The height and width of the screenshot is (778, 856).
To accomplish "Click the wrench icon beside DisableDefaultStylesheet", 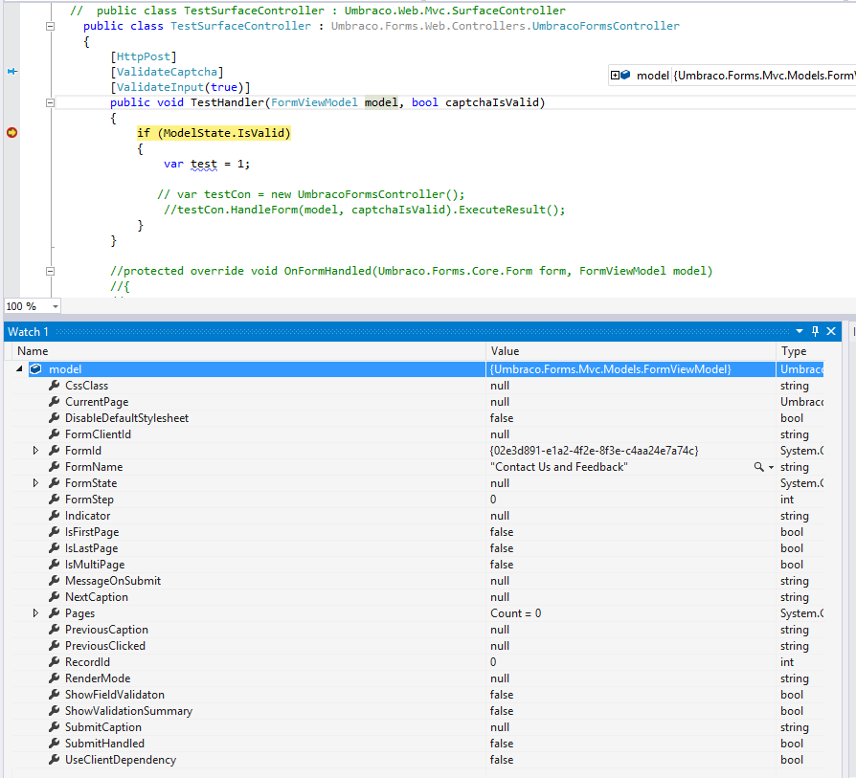I will click(x=54, y=418).
